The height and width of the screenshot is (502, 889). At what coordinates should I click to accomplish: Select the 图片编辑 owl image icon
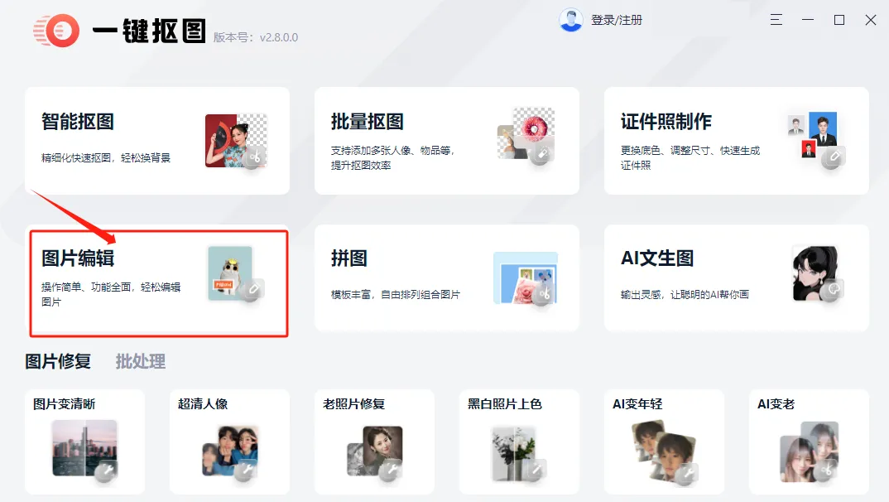pos(235,275)
